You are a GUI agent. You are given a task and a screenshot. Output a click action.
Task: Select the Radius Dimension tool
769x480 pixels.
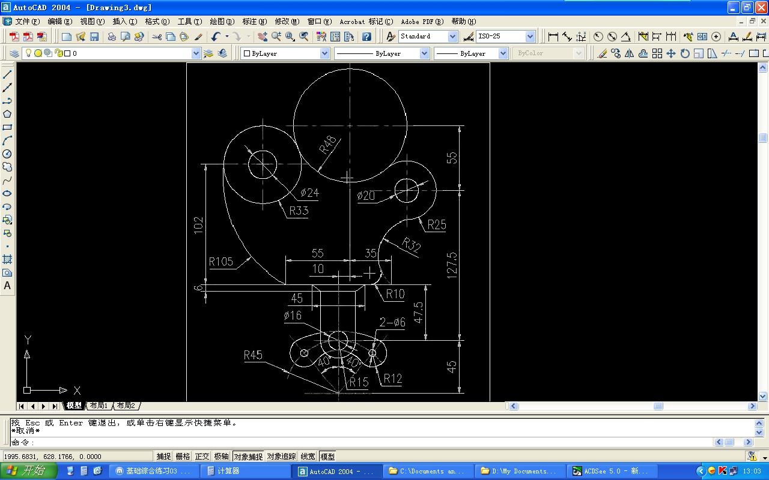(598, 37)
